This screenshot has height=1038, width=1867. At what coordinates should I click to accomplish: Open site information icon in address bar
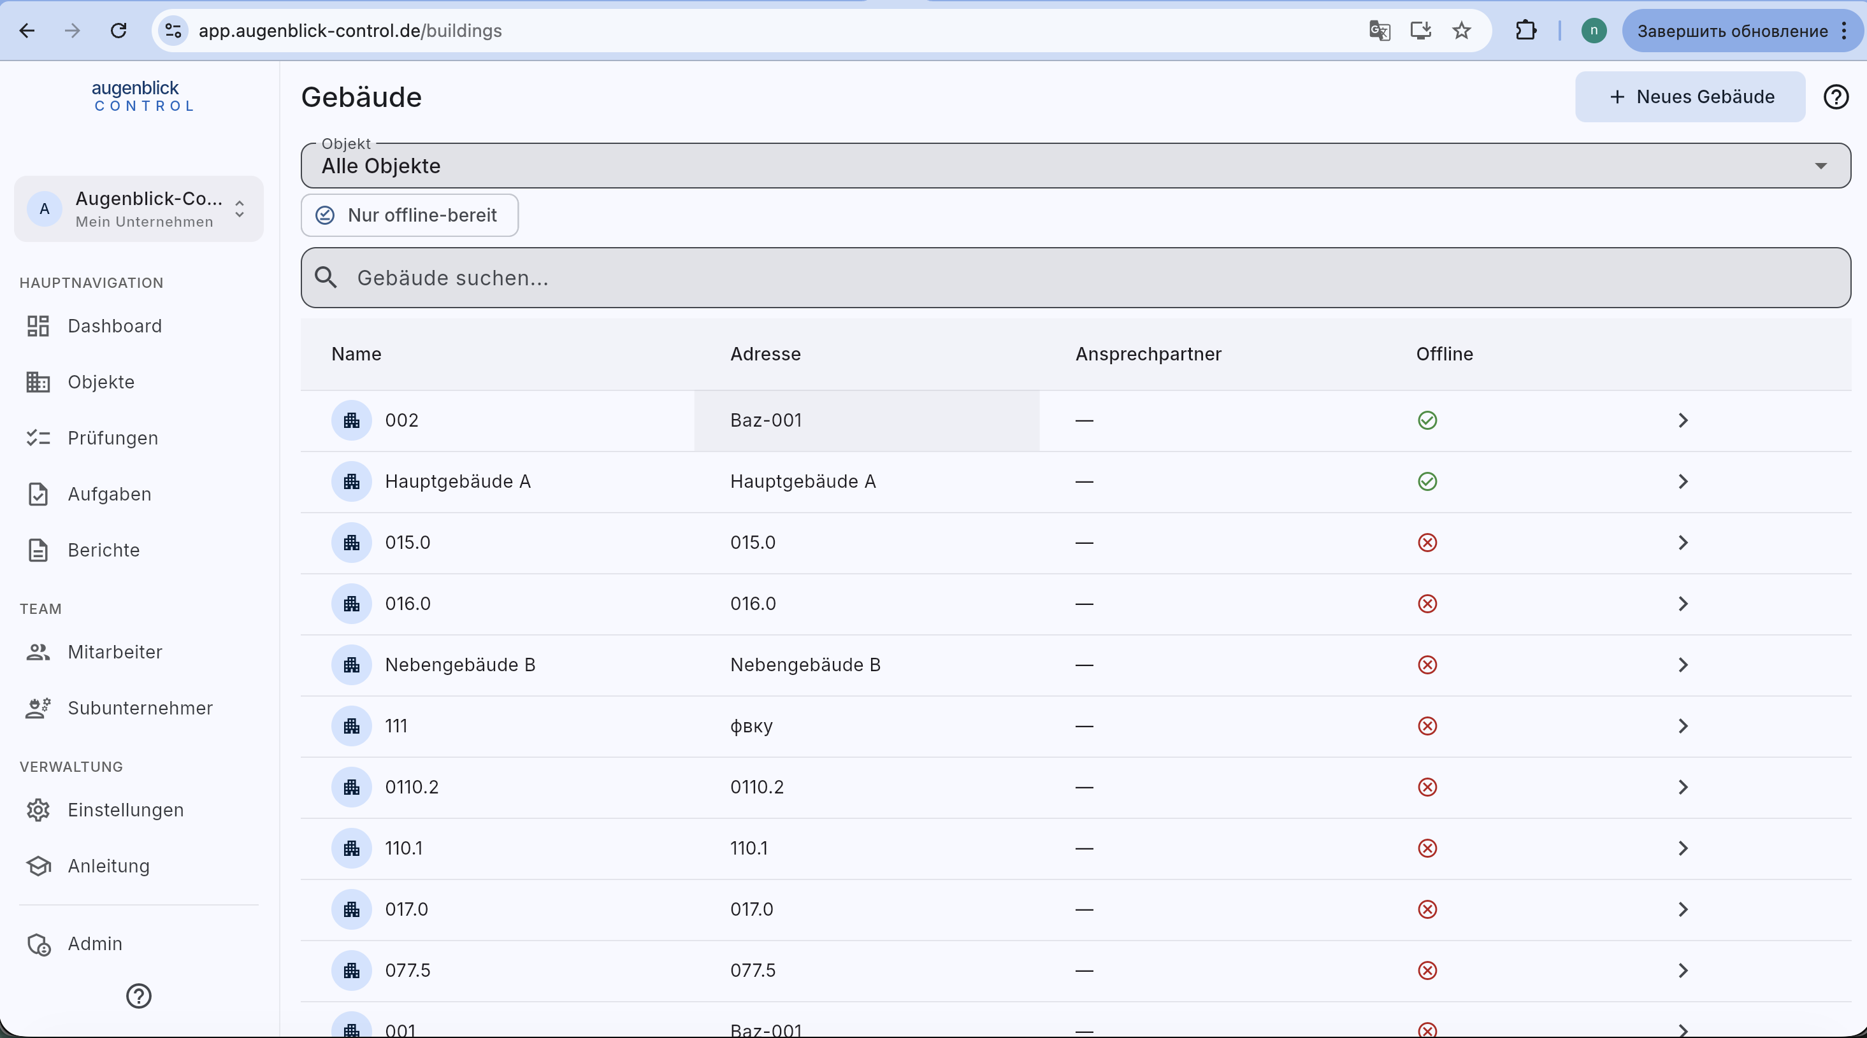[173, 31]
